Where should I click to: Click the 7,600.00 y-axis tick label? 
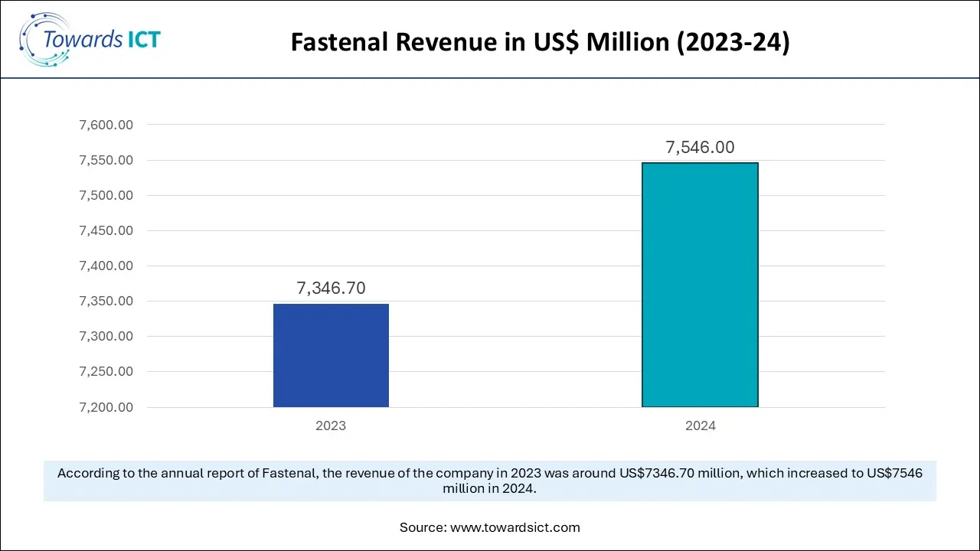click(106, 125)
